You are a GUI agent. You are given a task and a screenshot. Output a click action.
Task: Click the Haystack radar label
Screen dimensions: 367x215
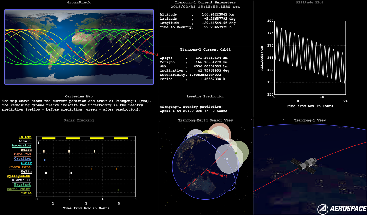(23, 185)
